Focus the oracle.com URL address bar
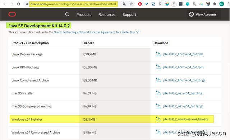 (x=73, y=4)
